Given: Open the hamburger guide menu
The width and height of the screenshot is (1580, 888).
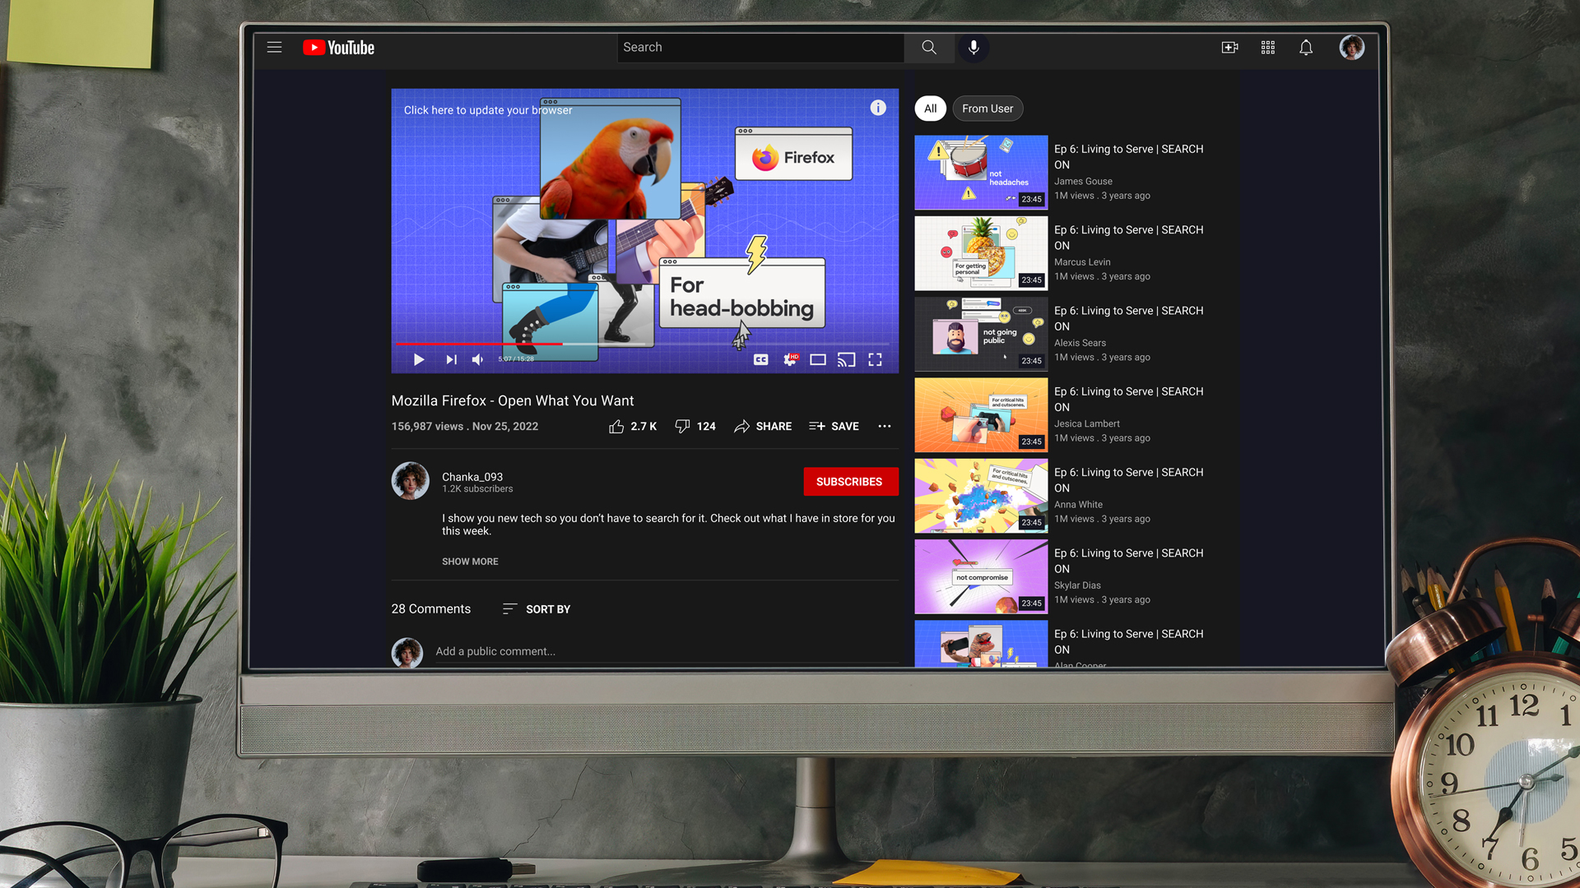Looking at the screenshot, I should [274, 48].
